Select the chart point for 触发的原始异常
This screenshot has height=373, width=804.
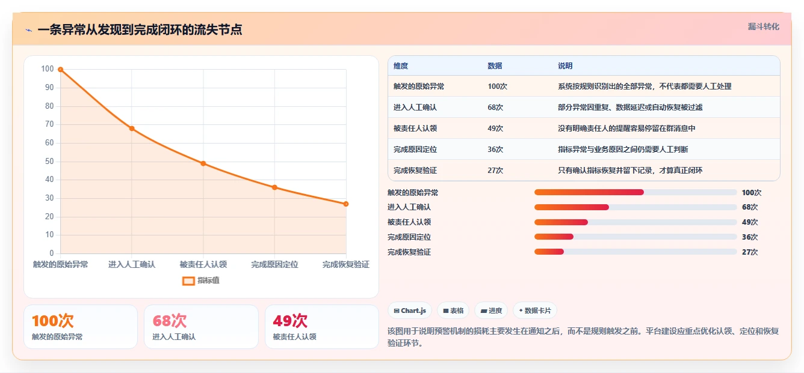click(x=60, y=70)
